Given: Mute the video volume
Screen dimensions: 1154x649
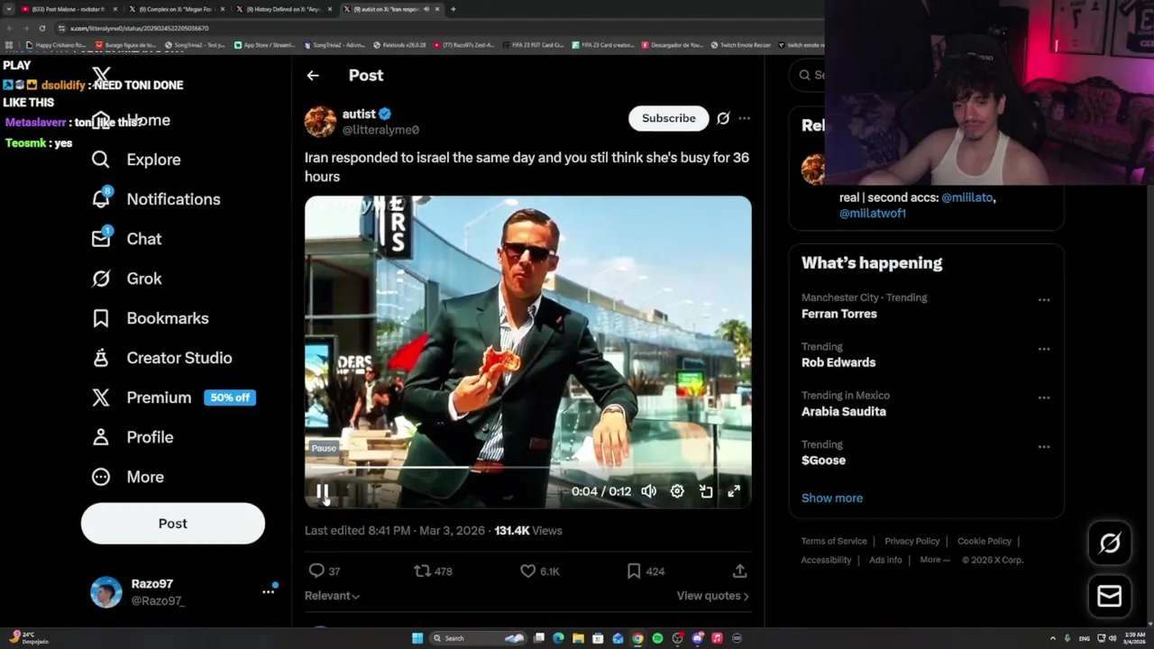Looking at the screenshot, I should (x=648, y=491).
